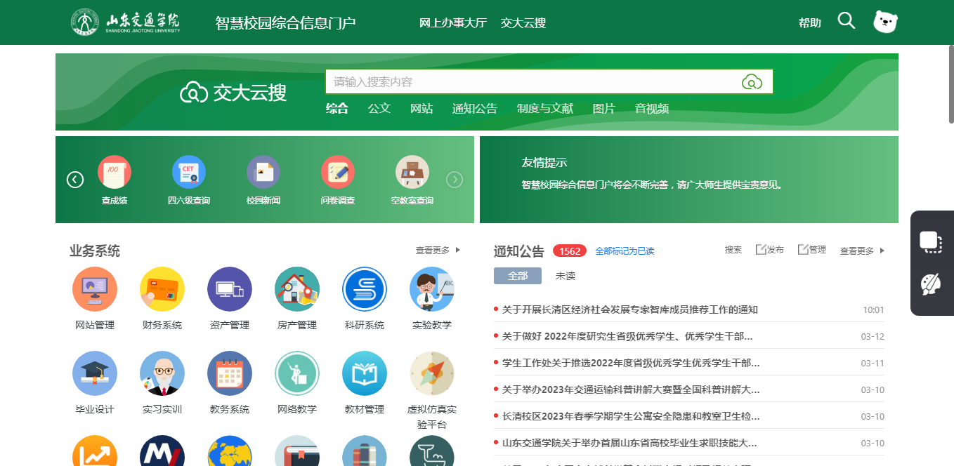This screenshot has width=954, height=466.
Task: Launch the 科研系统 research icon
Action: (x=365, y=289)
